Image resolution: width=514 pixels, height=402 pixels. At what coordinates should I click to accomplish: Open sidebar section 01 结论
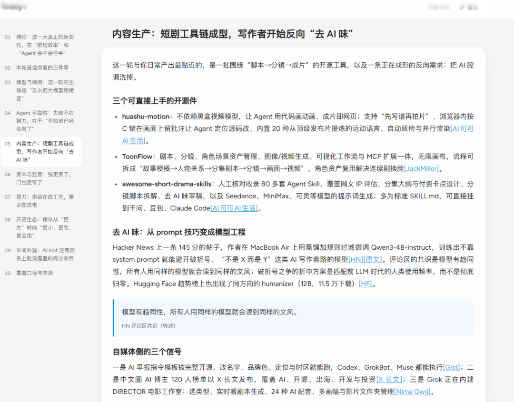point(41,45)
